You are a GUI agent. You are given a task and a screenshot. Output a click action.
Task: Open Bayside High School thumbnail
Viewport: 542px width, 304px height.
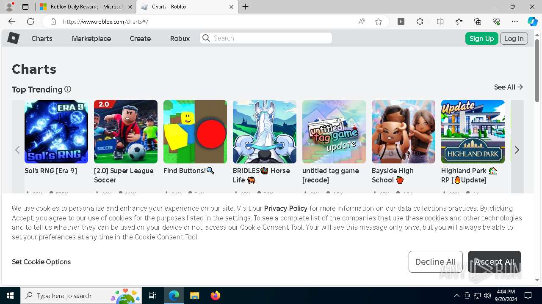[x=404, y=132]
